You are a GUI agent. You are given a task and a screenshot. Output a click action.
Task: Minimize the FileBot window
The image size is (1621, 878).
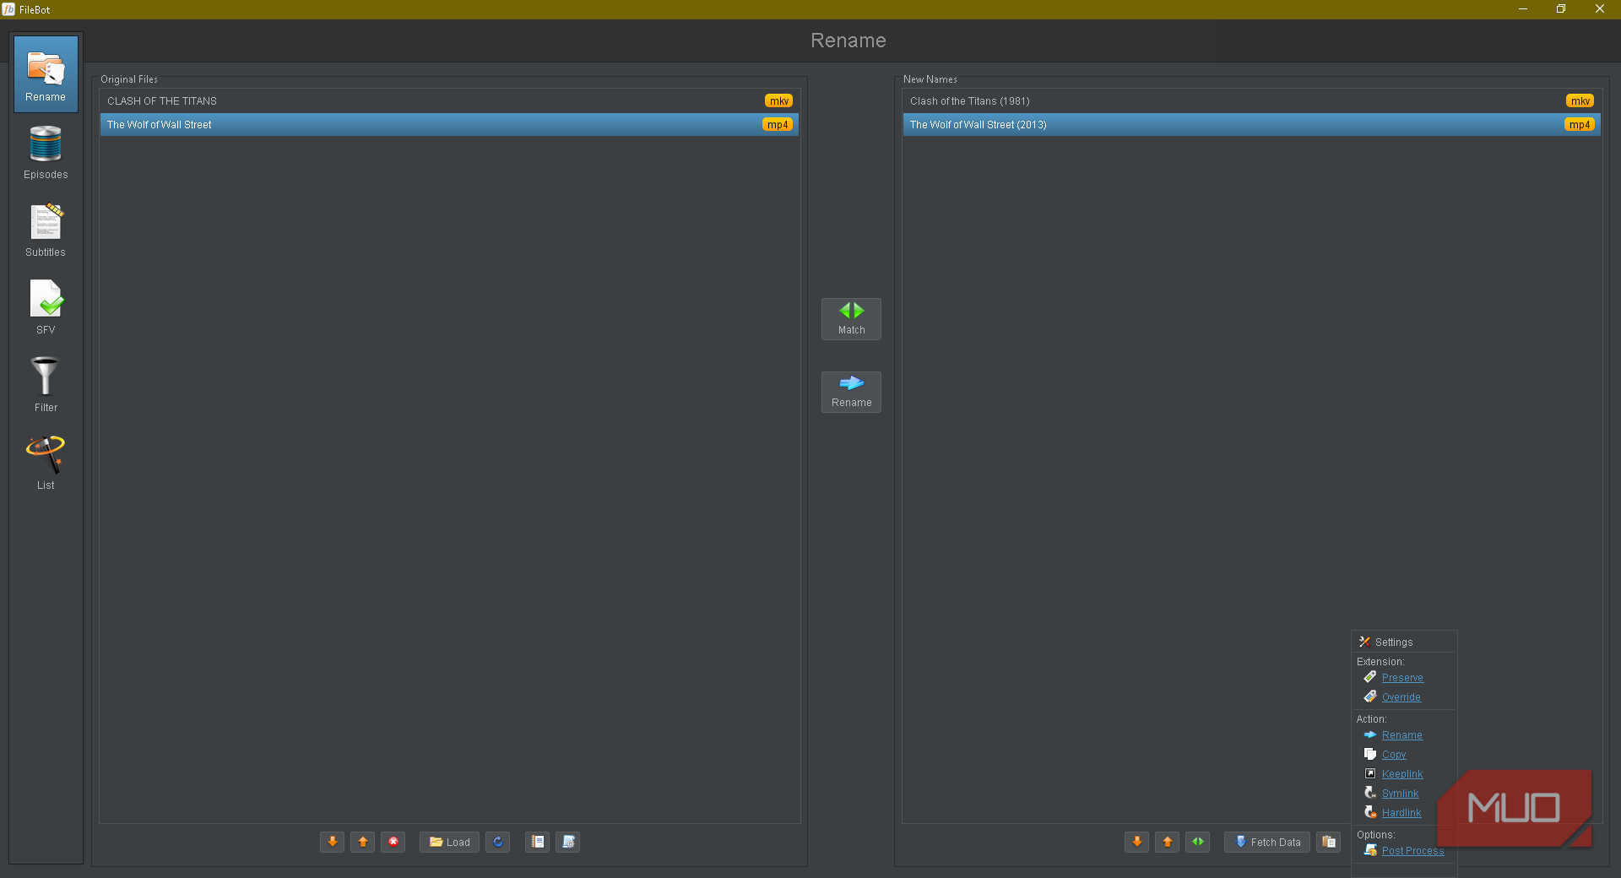click(1523, 9)
